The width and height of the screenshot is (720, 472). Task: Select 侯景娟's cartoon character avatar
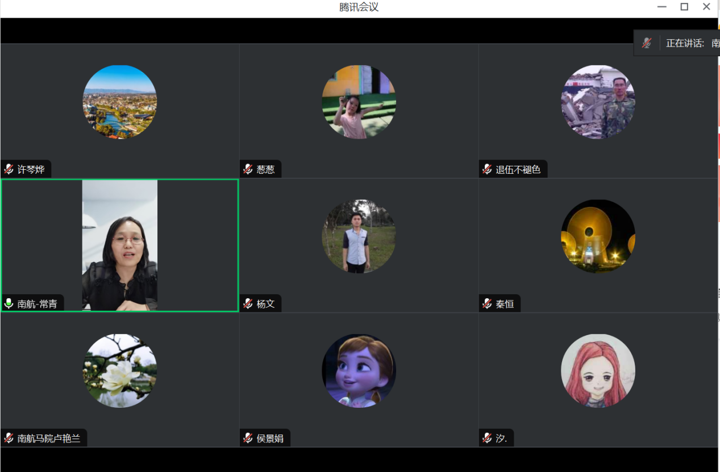click(359, 370)
